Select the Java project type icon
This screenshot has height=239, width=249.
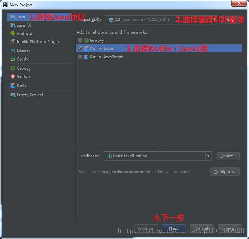pyautogui.click(x=13, y=17)
